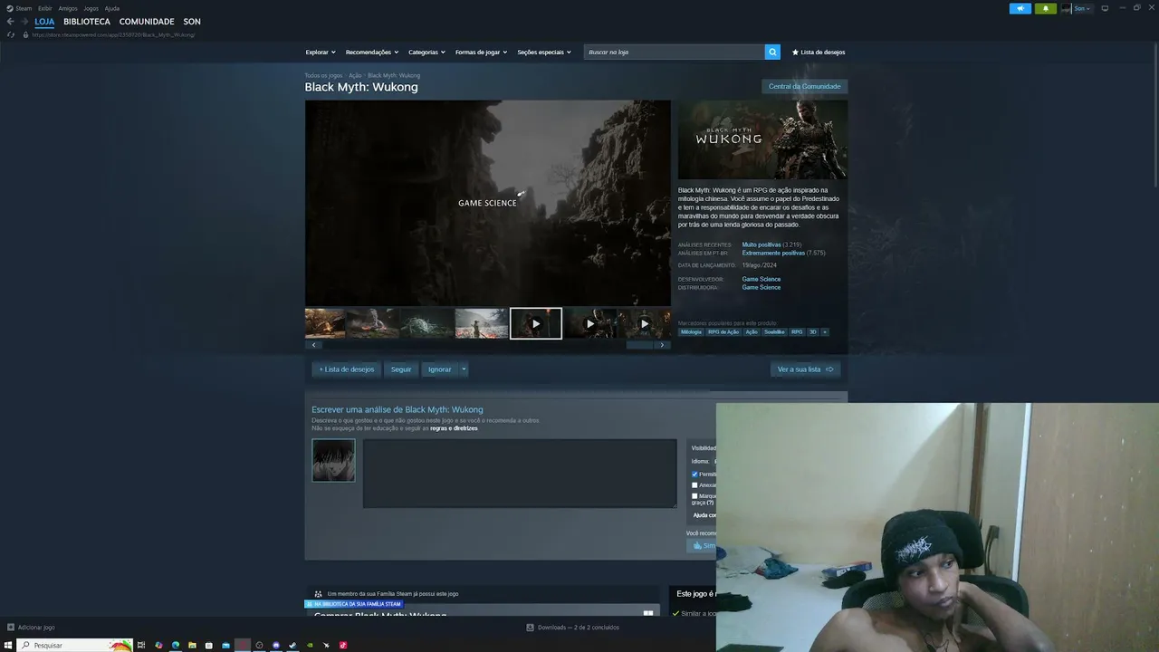Click the forward navigation arrow
This screenshot has height=652, width=1159.
point(24,22)
